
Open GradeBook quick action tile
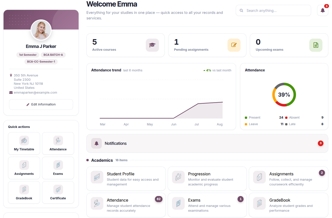(24, 192)
